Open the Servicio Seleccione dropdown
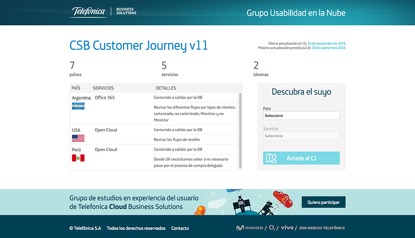 [301, 136]
